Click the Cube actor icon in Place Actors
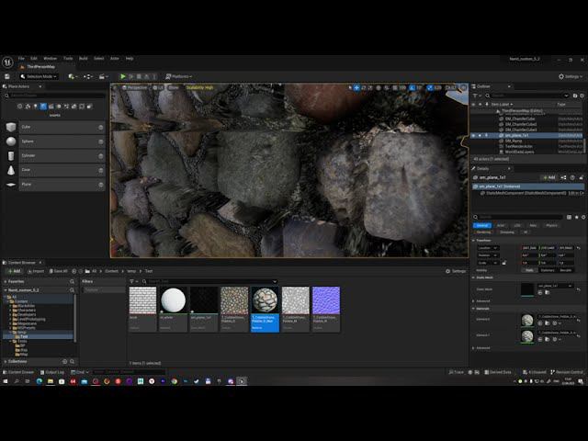This screenshot has width=588, height=441. 11,127
